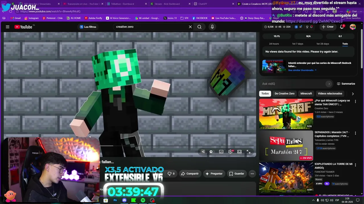Open options menu for the SEPARADOS video

[x=355, y=133]
